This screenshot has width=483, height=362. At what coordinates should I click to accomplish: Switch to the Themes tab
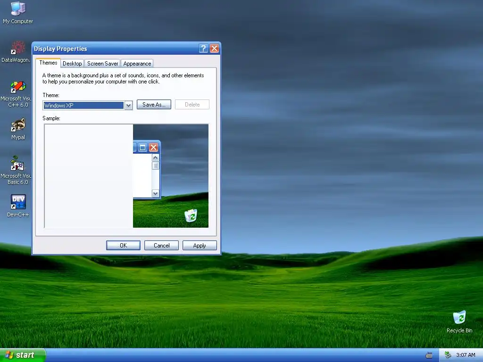point(48,63)
